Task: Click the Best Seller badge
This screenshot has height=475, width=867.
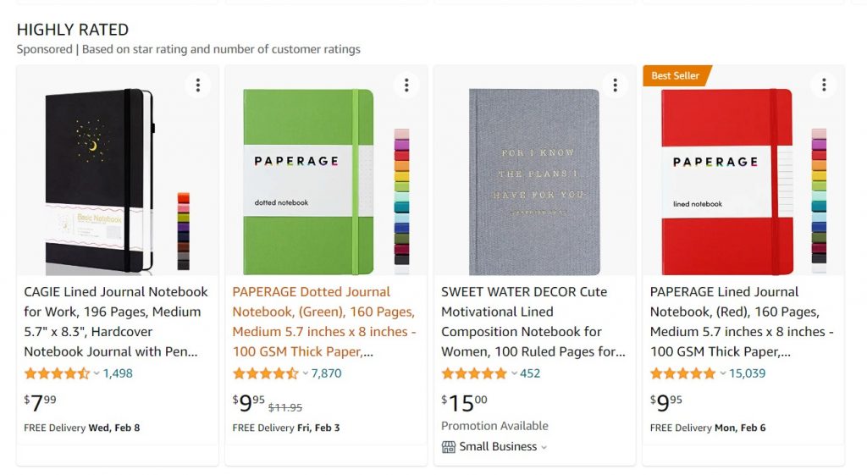Action: [676, 75]
